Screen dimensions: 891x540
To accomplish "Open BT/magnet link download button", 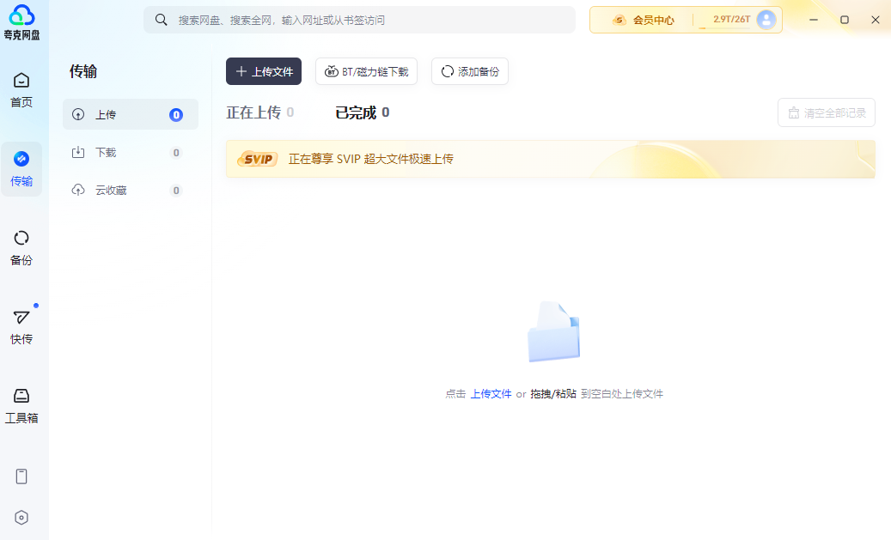I will click(x=366, y=72).
